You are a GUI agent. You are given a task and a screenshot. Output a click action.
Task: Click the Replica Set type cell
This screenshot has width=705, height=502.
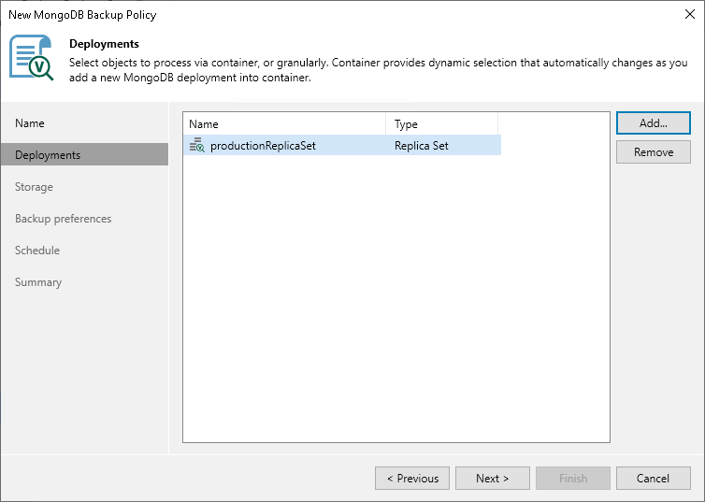coord(422,146)
